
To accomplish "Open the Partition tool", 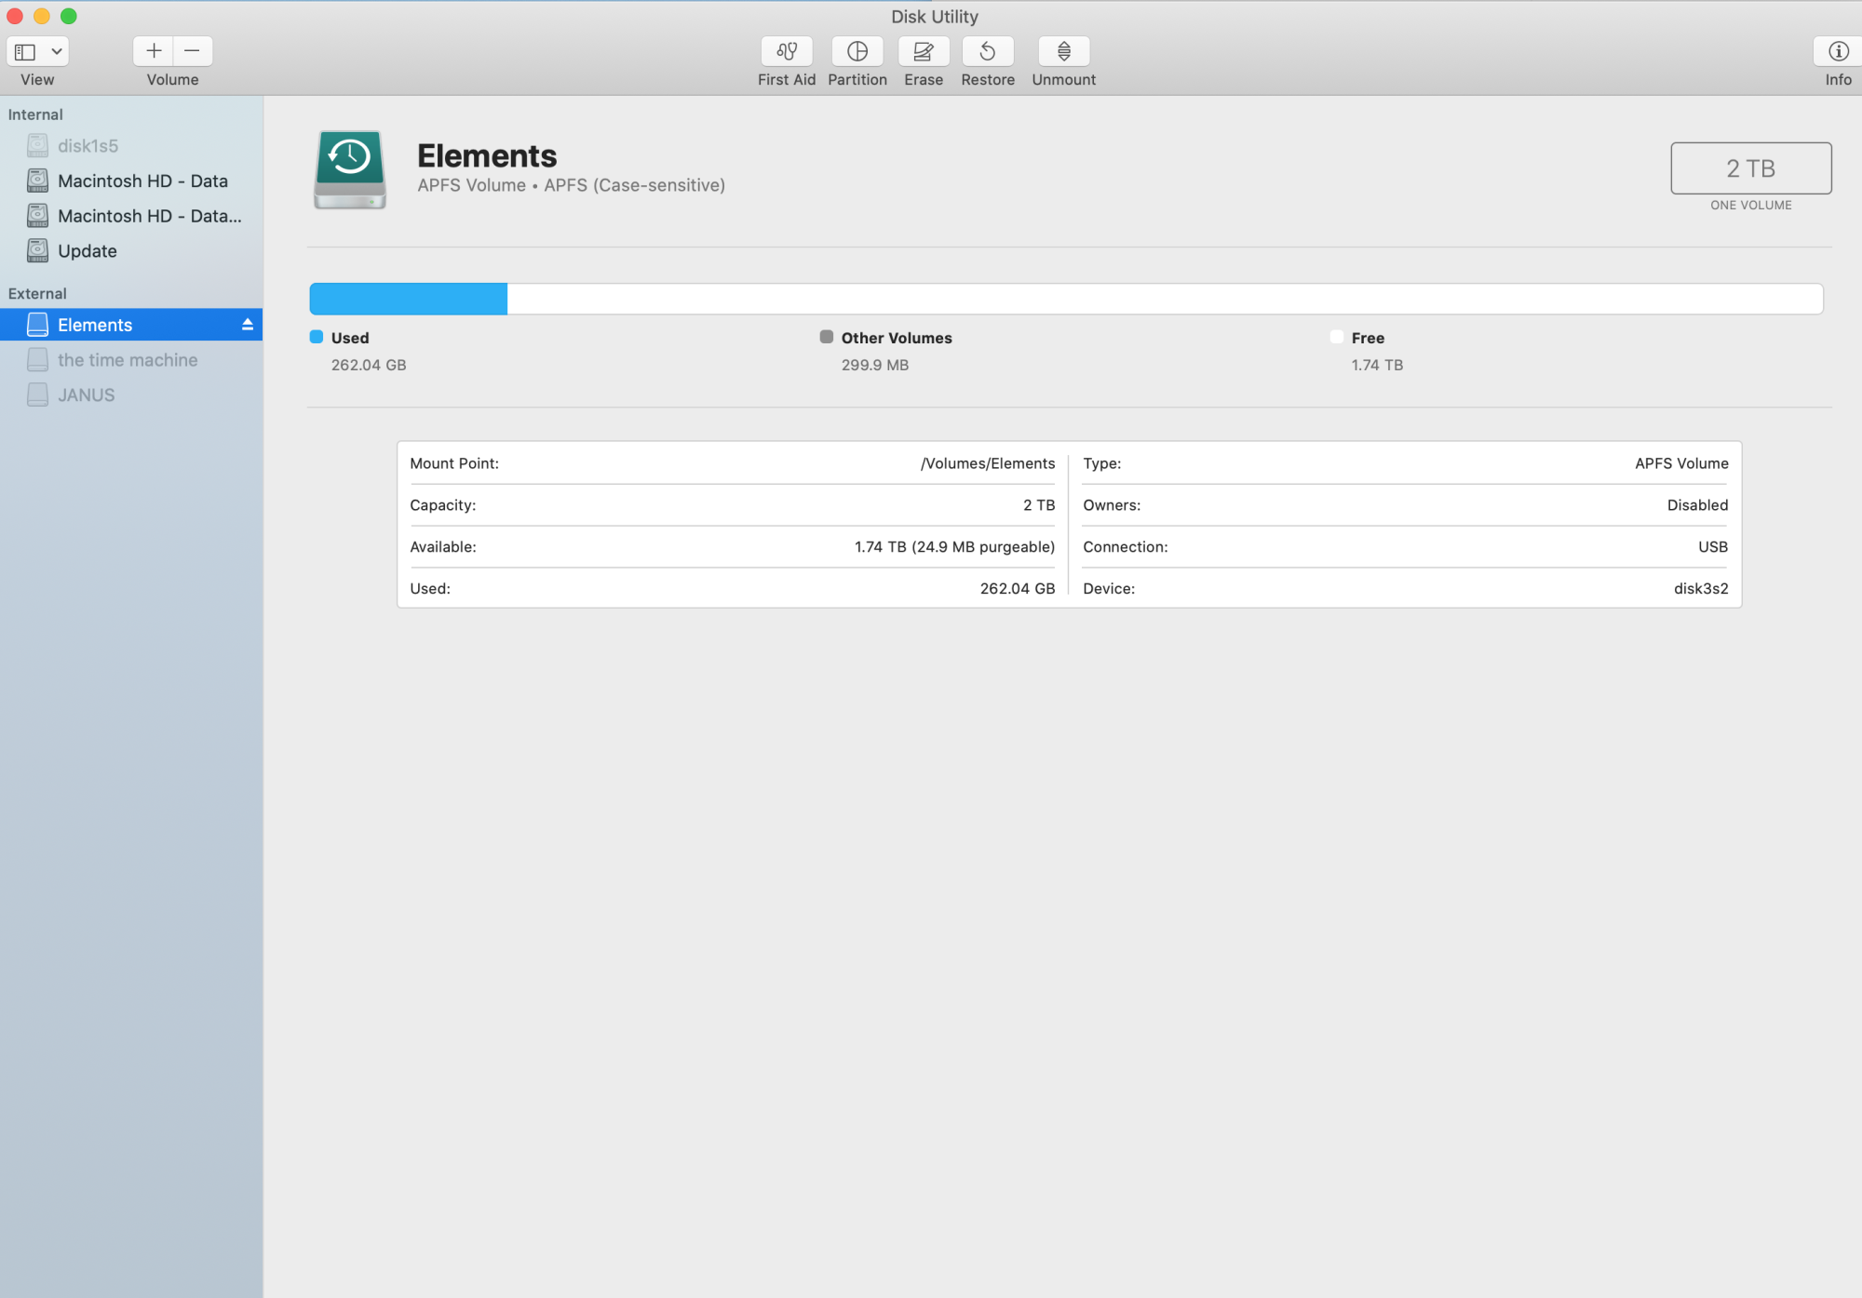I will pos(857,51).
